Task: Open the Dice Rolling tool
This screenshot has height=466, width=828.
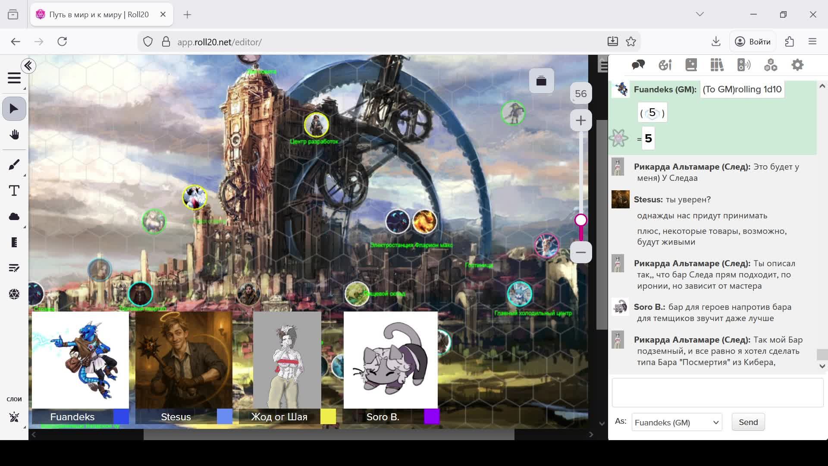Action: (x=14, y=294)
